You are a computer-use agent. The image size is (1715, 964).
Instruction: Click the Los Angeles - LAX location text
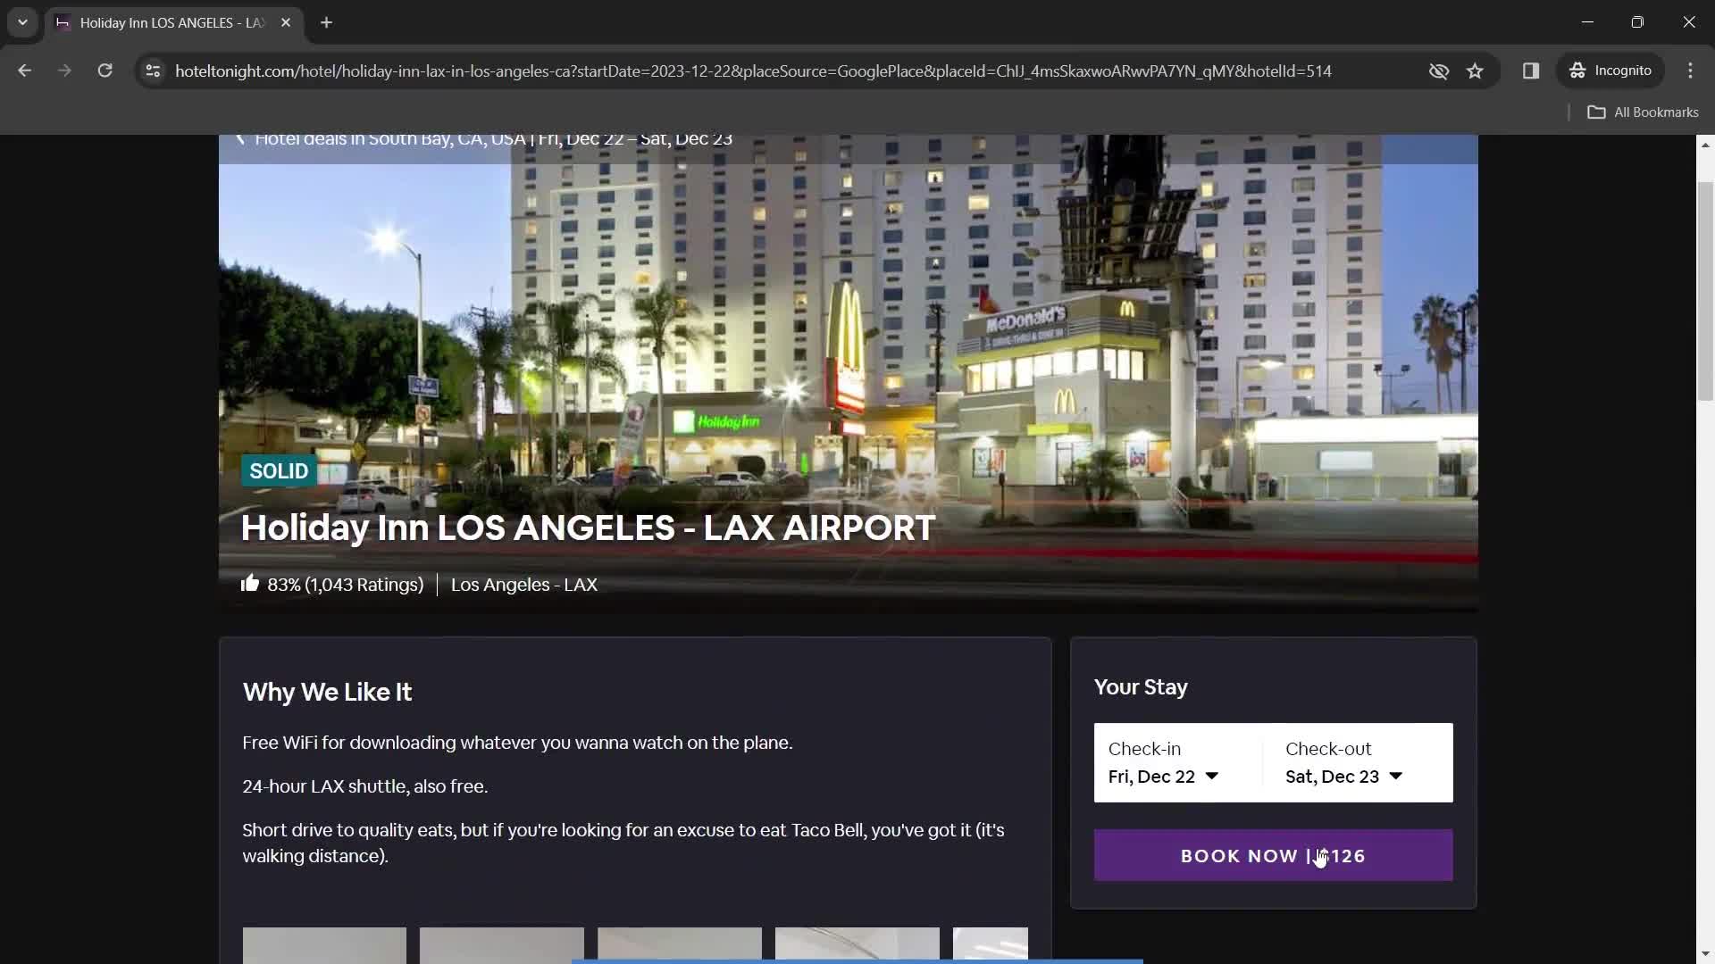(x=524, y=585)
